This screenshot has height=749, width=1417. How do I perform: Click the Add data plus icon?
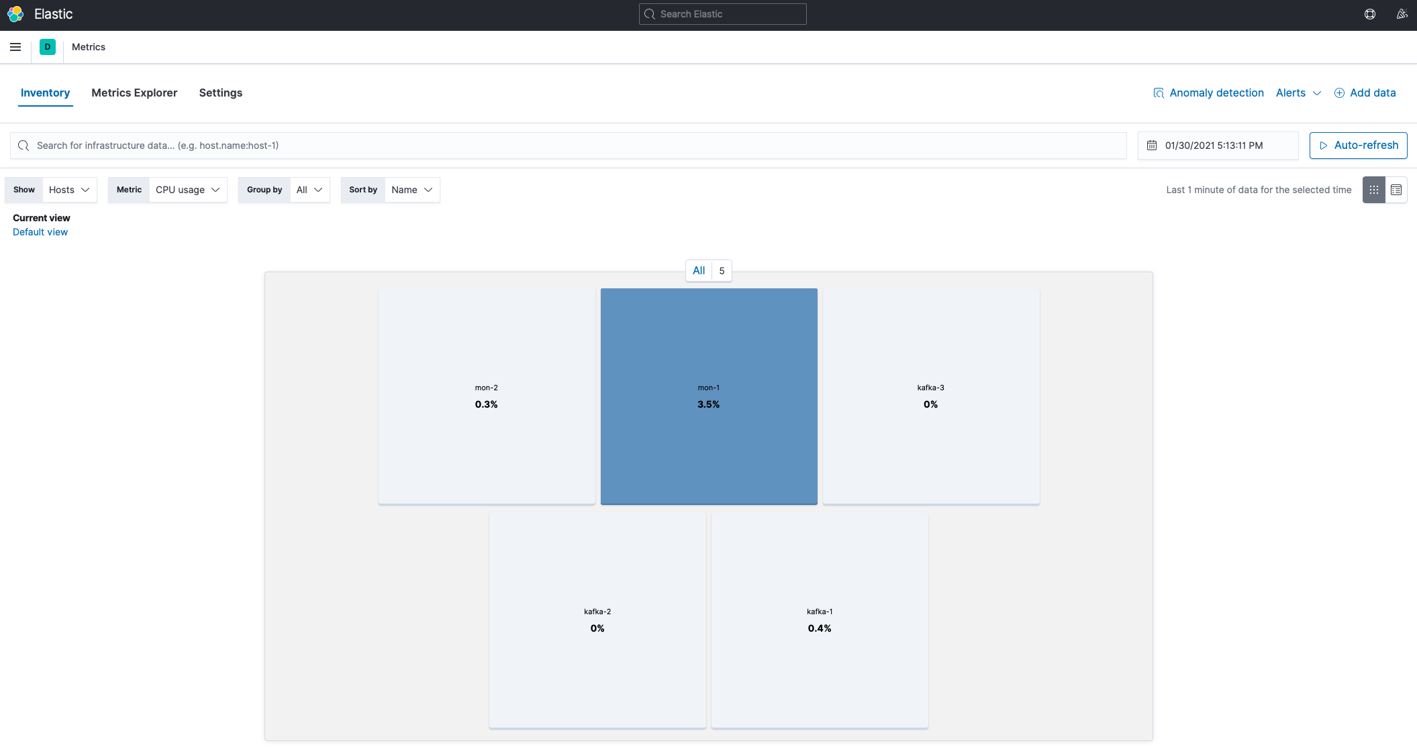coord(1339,93)
